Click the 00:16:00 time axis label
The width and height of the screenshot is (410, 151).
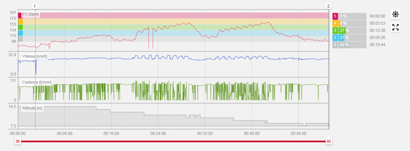coord(111,133)
